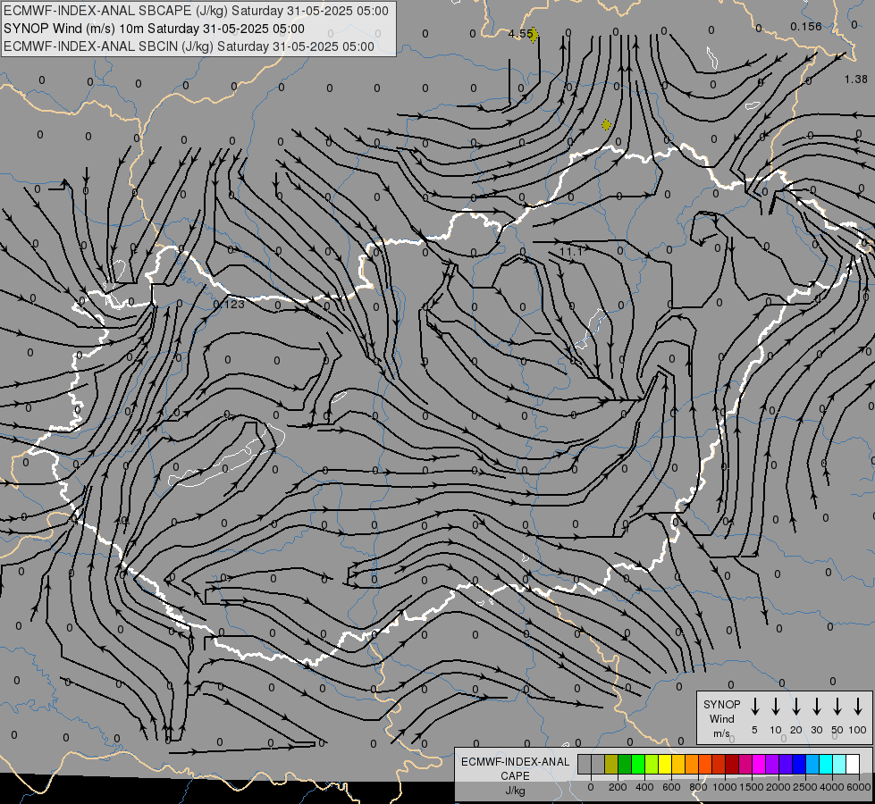Image resolution: width=875 pixels, height=804 pixels.
Task: Click the 1000 label on CAPE scale
Action: (725, 787)
